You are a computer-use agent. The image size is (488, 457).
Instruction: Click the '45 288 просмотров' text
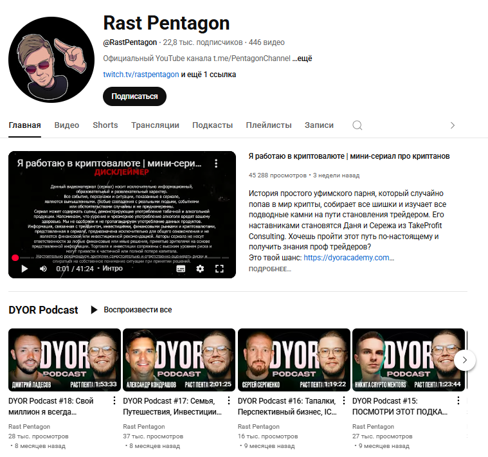coord(277,175)
